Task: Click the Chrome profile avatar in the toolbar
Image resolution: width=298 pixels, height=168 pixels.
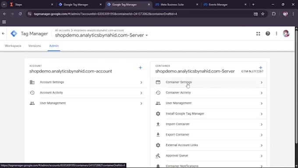Action: [x=285, y=14]
